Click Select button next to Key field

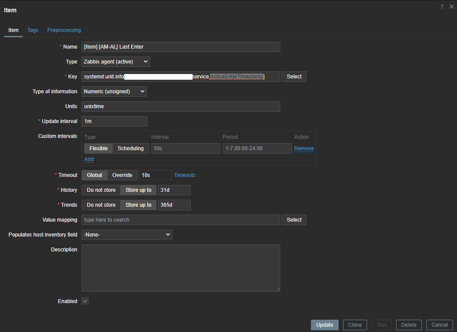tap(294, 77)
